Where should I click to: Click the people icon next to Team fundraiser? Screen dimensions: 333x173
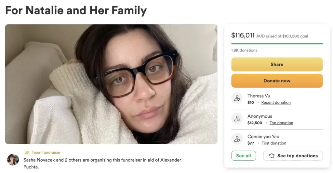[27, 152]
